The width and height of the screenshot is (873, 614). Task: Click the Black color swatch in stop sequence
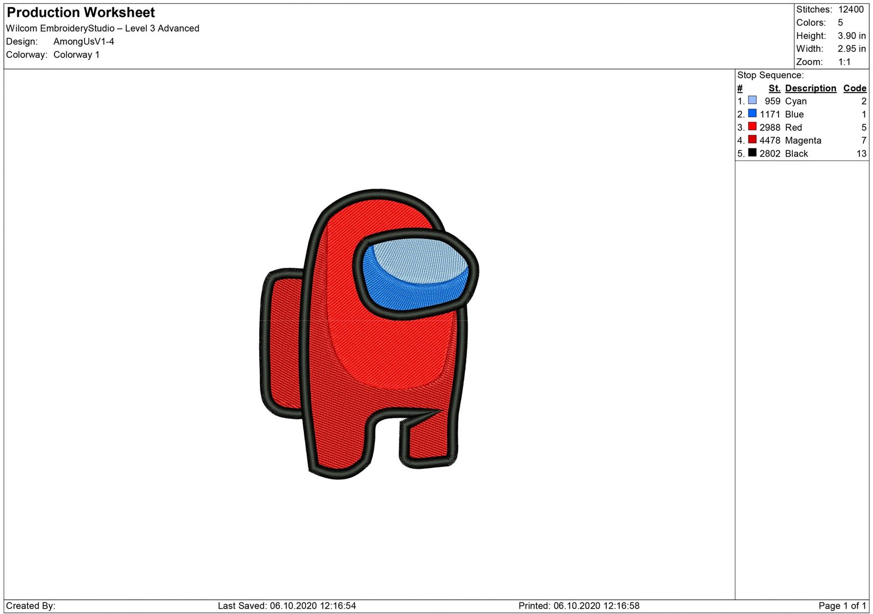[752, 153]
